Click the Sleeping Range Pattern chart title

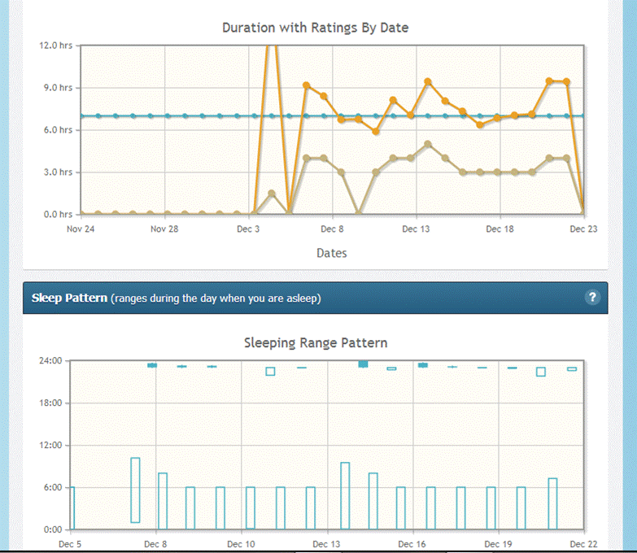(316, 342)
